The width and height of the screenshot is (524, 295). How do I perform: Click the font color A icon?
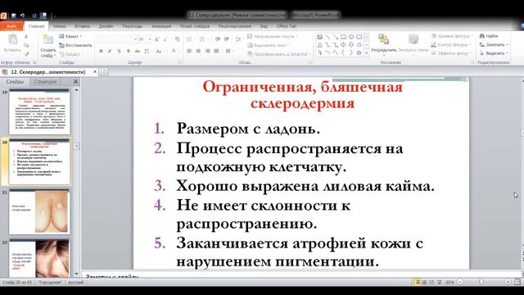coord(174,51)
